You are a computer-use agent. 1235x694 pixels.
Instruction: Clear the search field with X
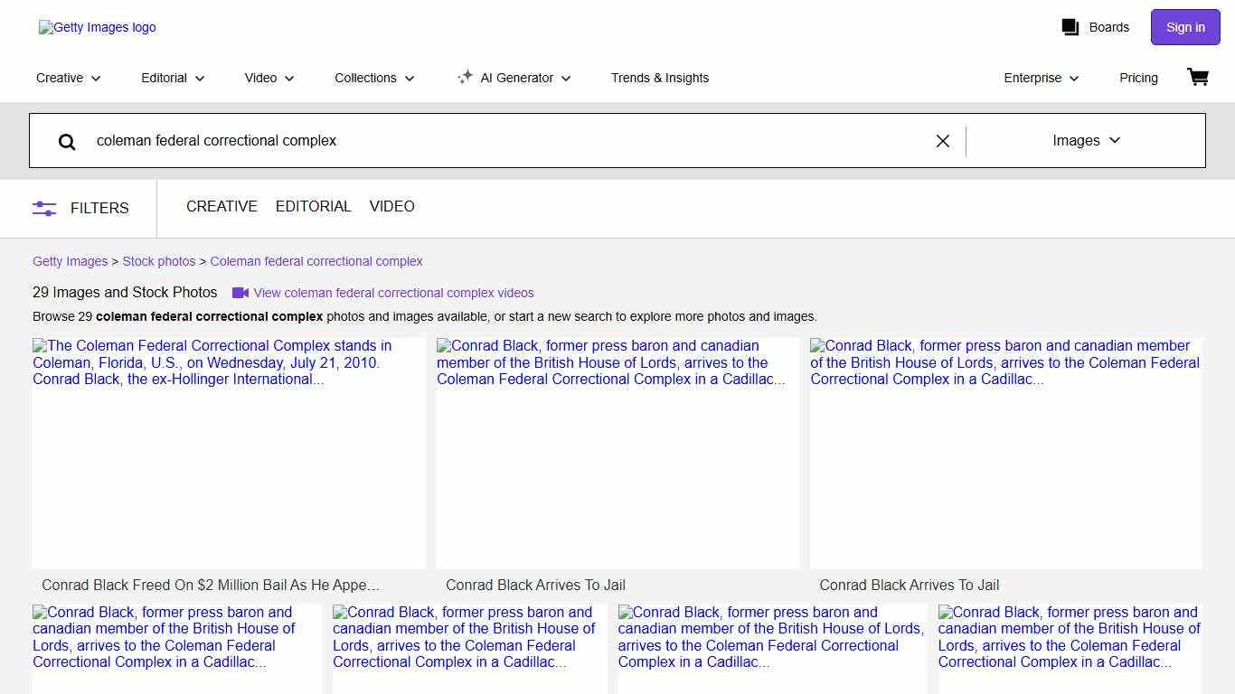point(942,141)
